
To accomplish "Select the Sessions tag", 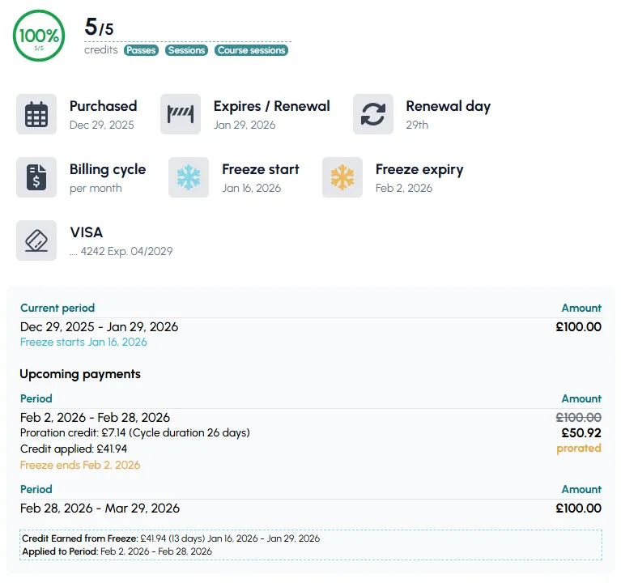I will (x=186, y=50).
